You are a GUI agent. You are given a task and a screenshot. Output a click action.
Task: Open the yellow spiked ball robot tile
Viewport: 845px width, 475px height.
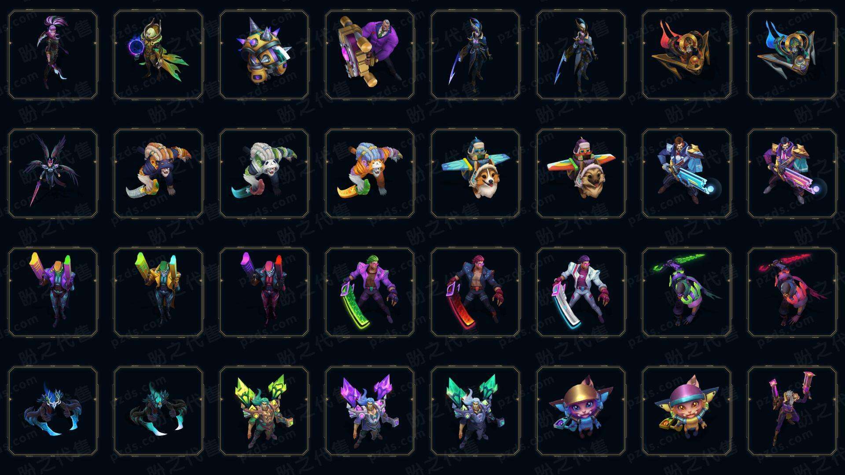(264, 55)
